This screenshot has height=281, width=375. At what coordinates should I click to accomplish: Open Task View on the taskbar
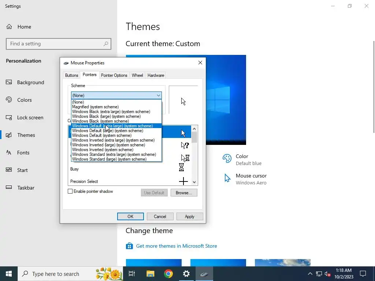[x=132, y=274]
